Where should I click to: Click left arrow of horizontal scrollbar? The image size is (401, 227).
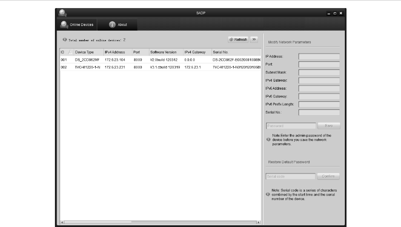point(62,222)
